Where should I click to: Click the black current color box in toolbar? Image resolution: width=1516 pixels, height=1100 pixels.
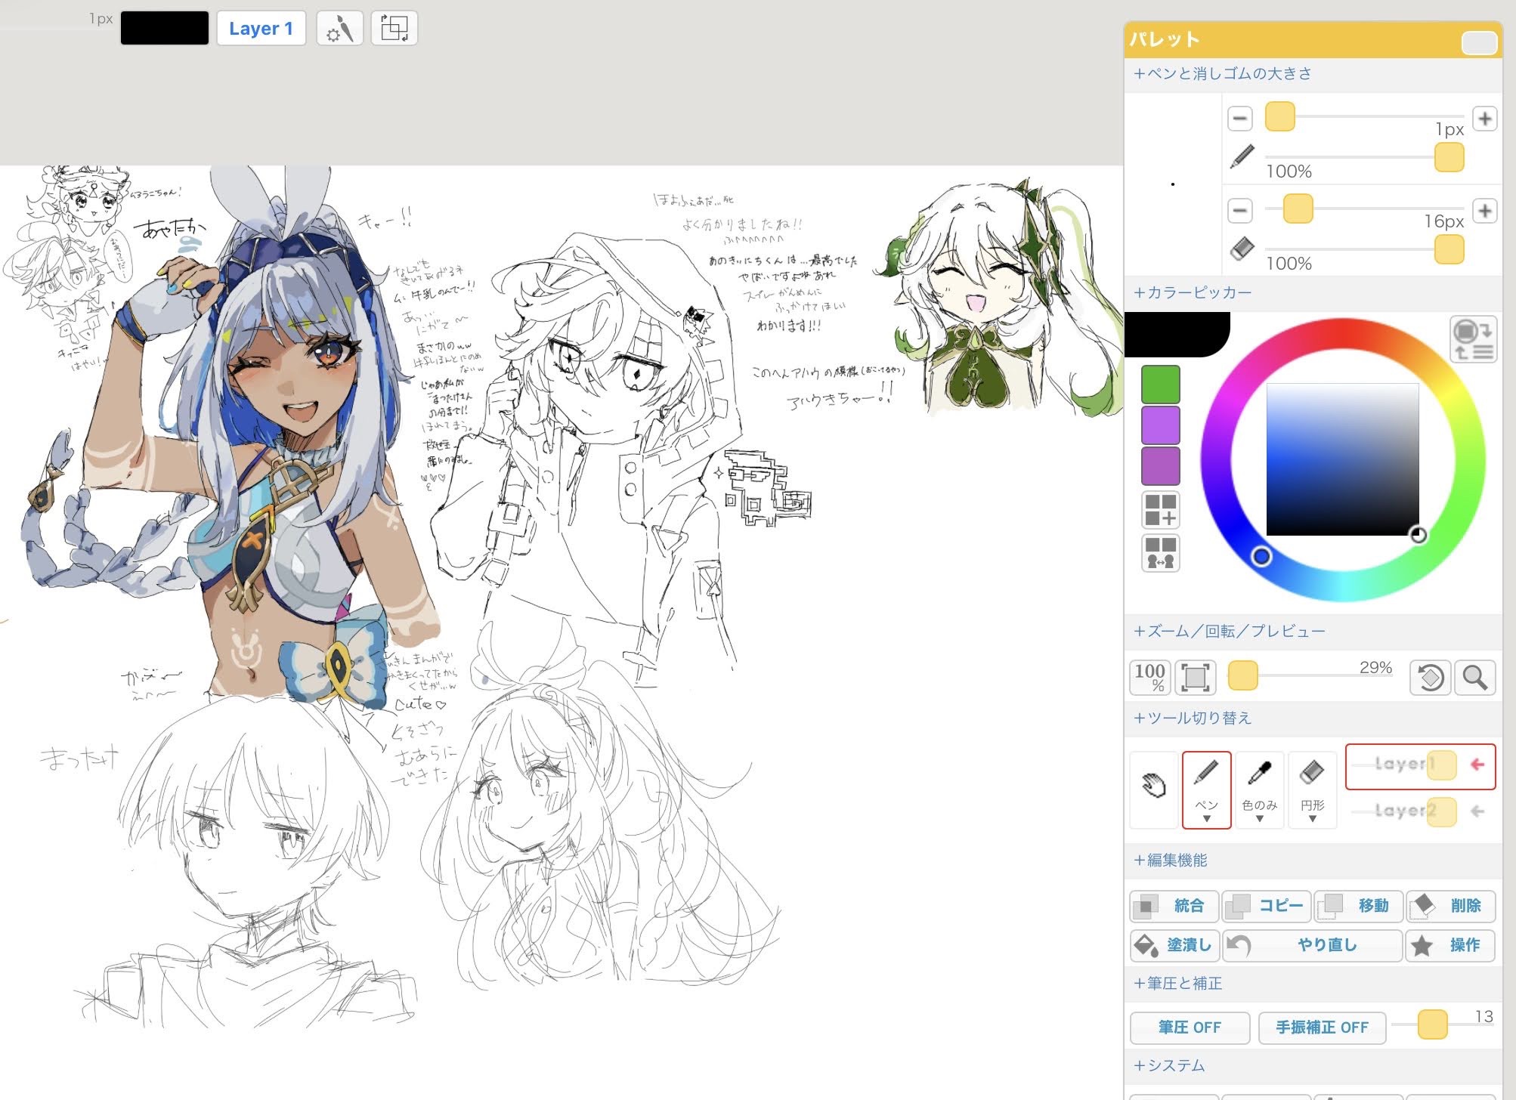point(164,28)
